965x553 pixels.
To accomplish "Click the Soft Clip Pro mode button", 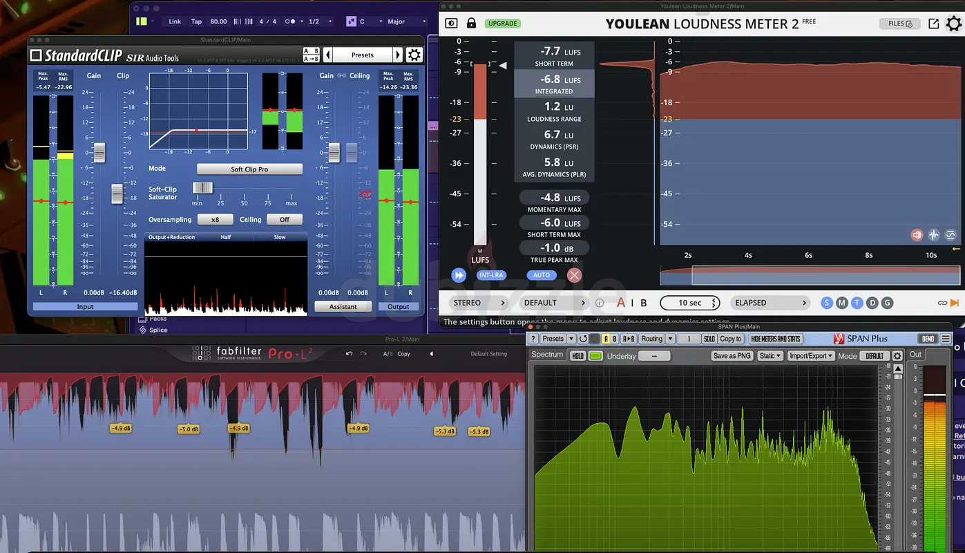I will pyautogui.click(x=249, y=169).
